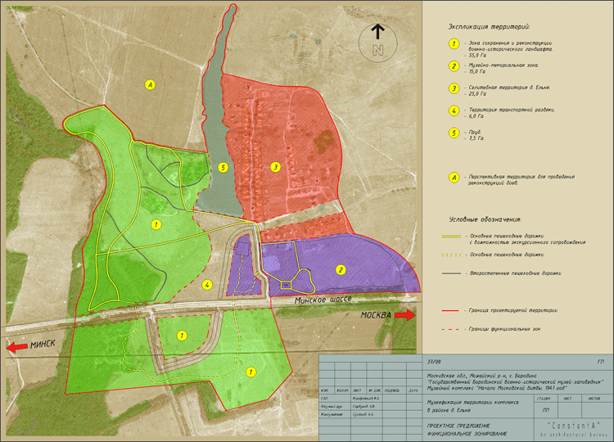Click the dashed red line legend sample
The width and height of the screenshot is (614, 442).
pyautogui.click(x=453, y=328)
